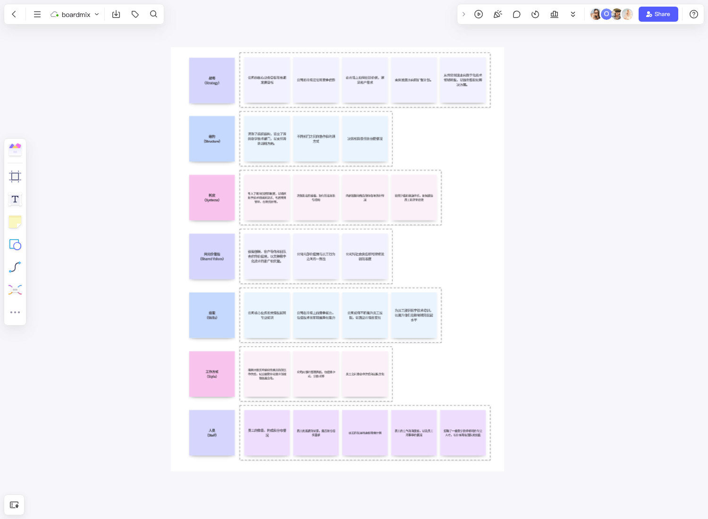Image resolution: width=708 pixels, height=519 pixels.
Task: Click the export download icon
Action: (x=116, y=14)
